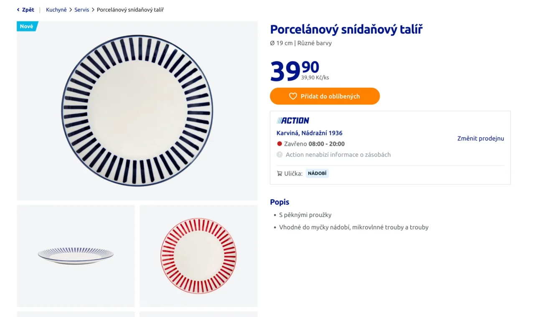Open Změnit prodejnu to pick another store
The width and height of the screenshot is (543, 317).
point(480,138)
